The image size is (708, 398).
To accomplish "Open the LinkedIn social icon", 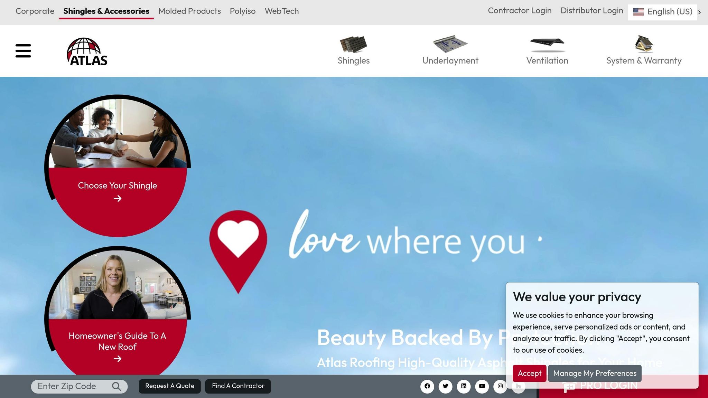I will pyautogui.click(x=464, y=386).
